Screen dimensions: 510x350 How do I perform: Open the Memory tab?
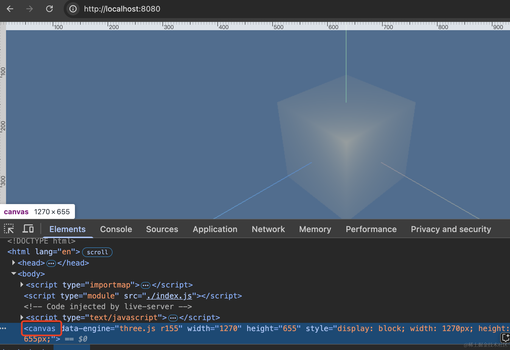315,229
